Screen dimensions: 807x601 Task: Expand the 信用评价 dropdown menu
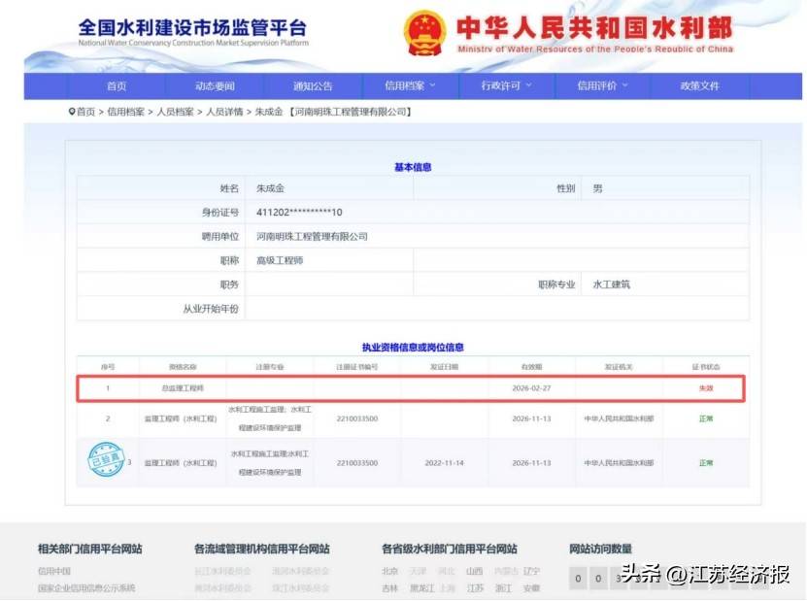pos(602,85)
